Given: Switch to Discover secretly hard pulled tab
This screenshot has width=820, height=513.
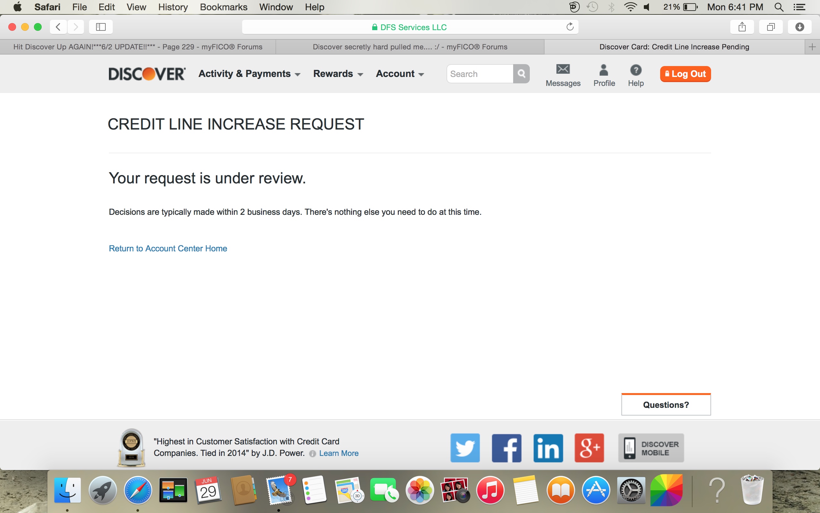Looking at the screenshot, I should tap(410, 47).
